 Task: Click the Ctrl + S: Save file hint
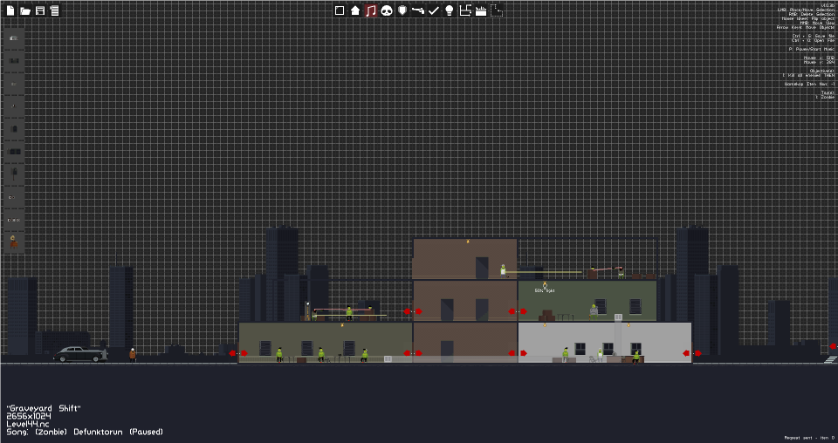tap(813, 36)
